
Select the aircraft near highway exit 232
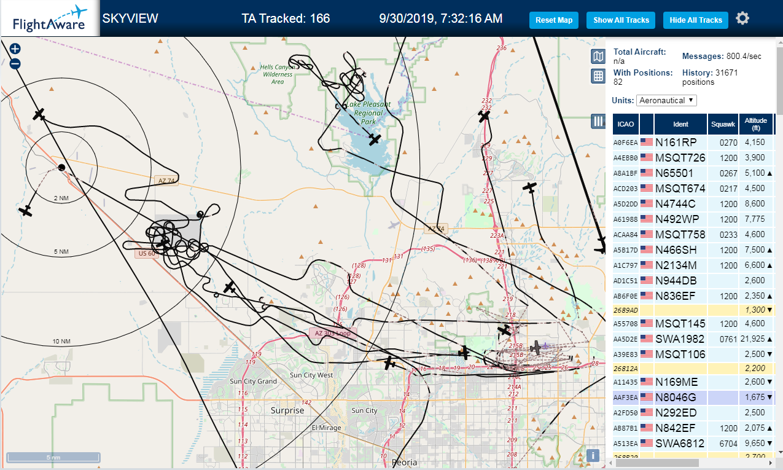[485, 116]
